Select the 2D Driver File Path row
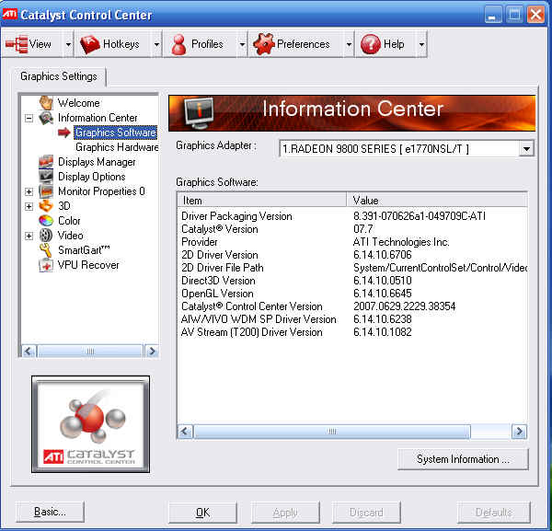 tap(352, 268)
